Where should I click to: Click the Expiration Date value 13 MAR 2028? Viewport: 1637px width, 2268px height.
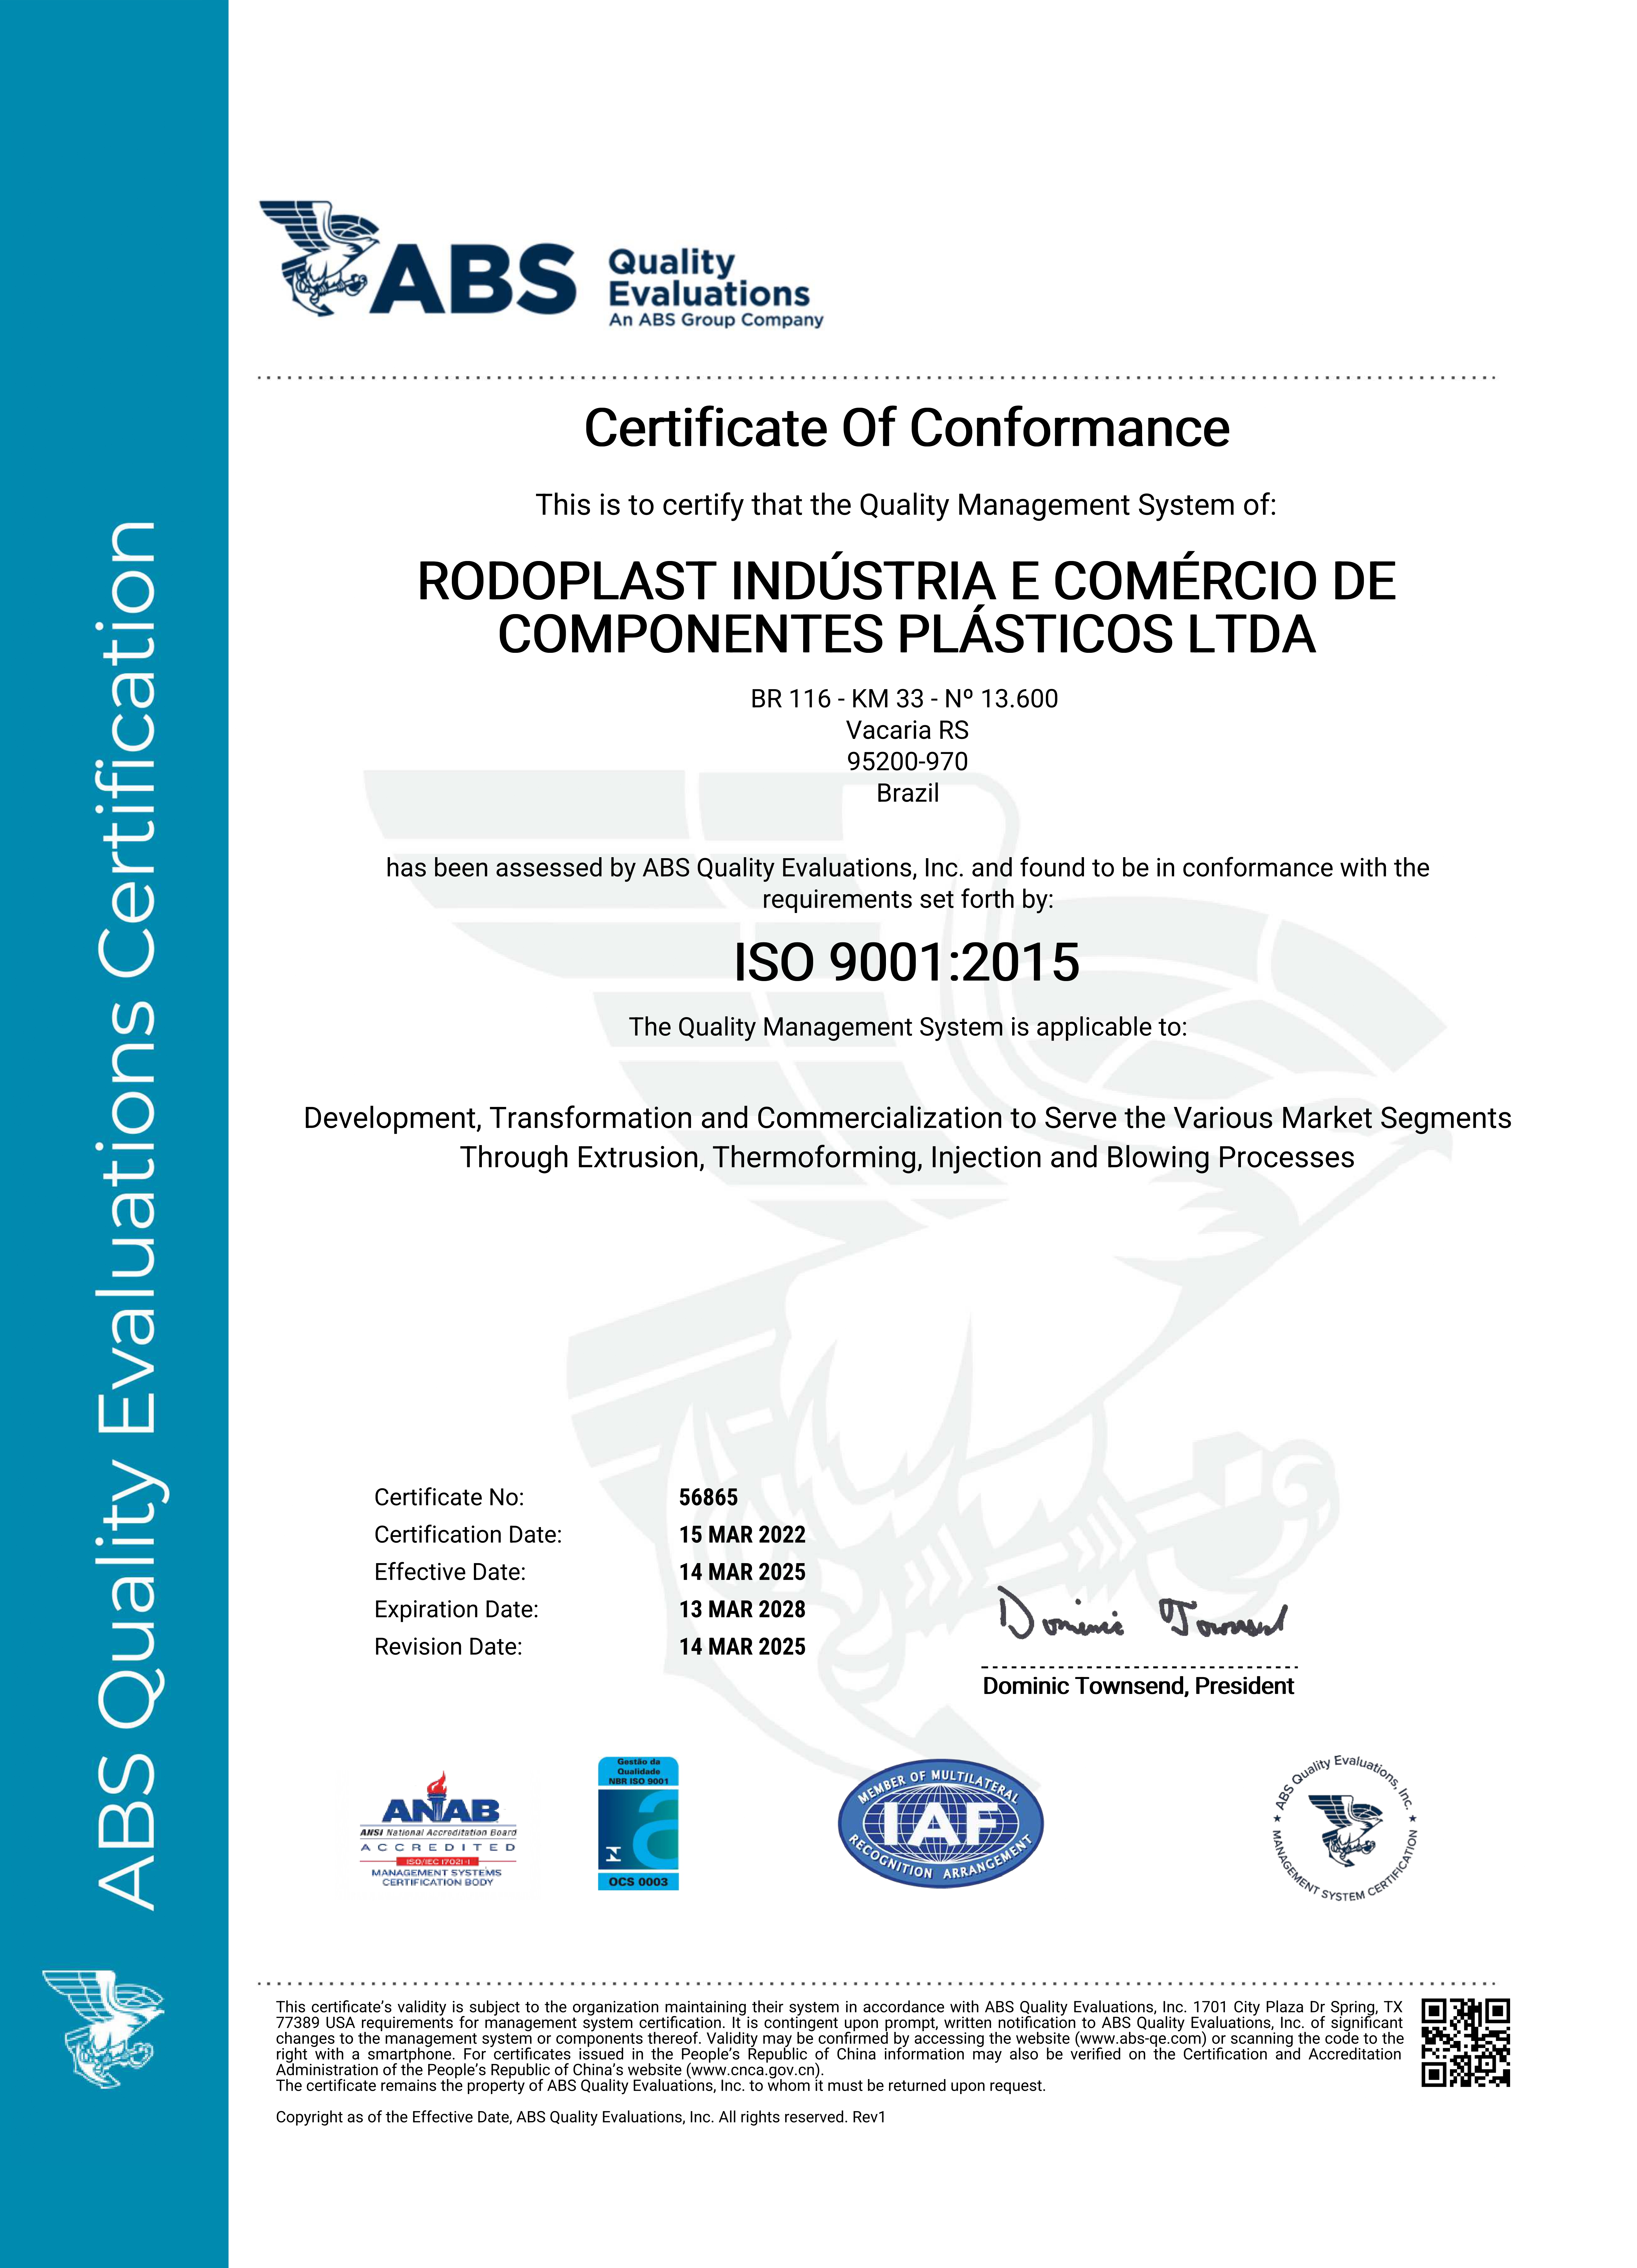[x=742, y=1609]
